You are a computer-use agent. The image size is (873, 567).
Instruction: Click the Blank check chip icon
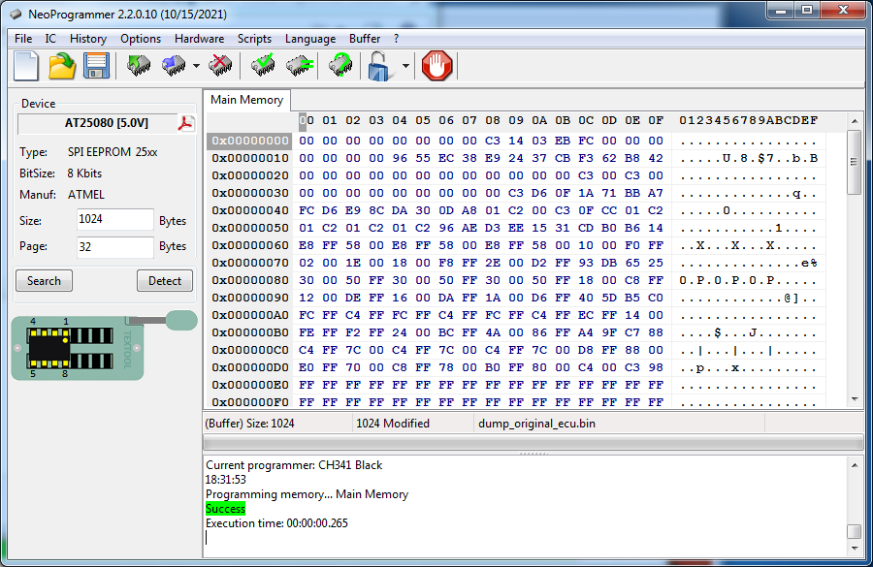coord(299,66)
